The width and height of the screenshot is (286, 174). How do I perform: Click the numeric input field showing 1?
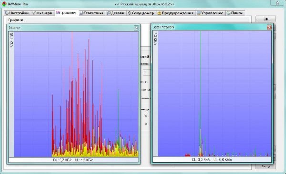click(x=146, y=72)
